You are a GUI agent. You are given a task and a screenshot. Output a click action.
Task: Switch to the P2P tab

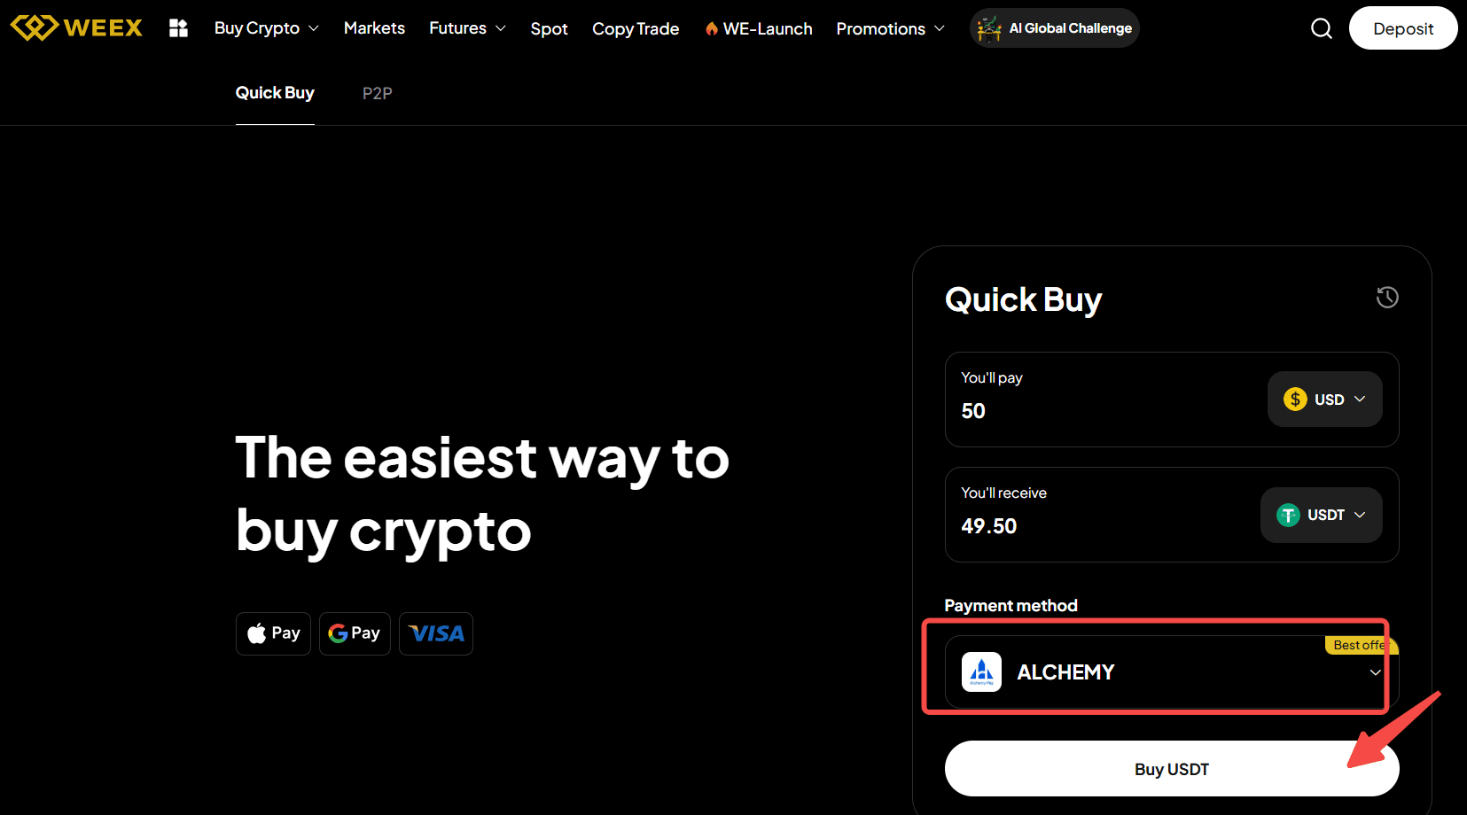click(x=377, y=93)
